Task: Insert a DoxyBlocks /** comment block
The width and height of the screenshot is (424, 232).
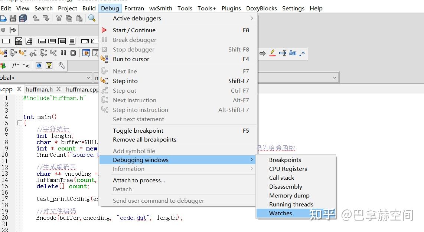Action: coord(16,66)
